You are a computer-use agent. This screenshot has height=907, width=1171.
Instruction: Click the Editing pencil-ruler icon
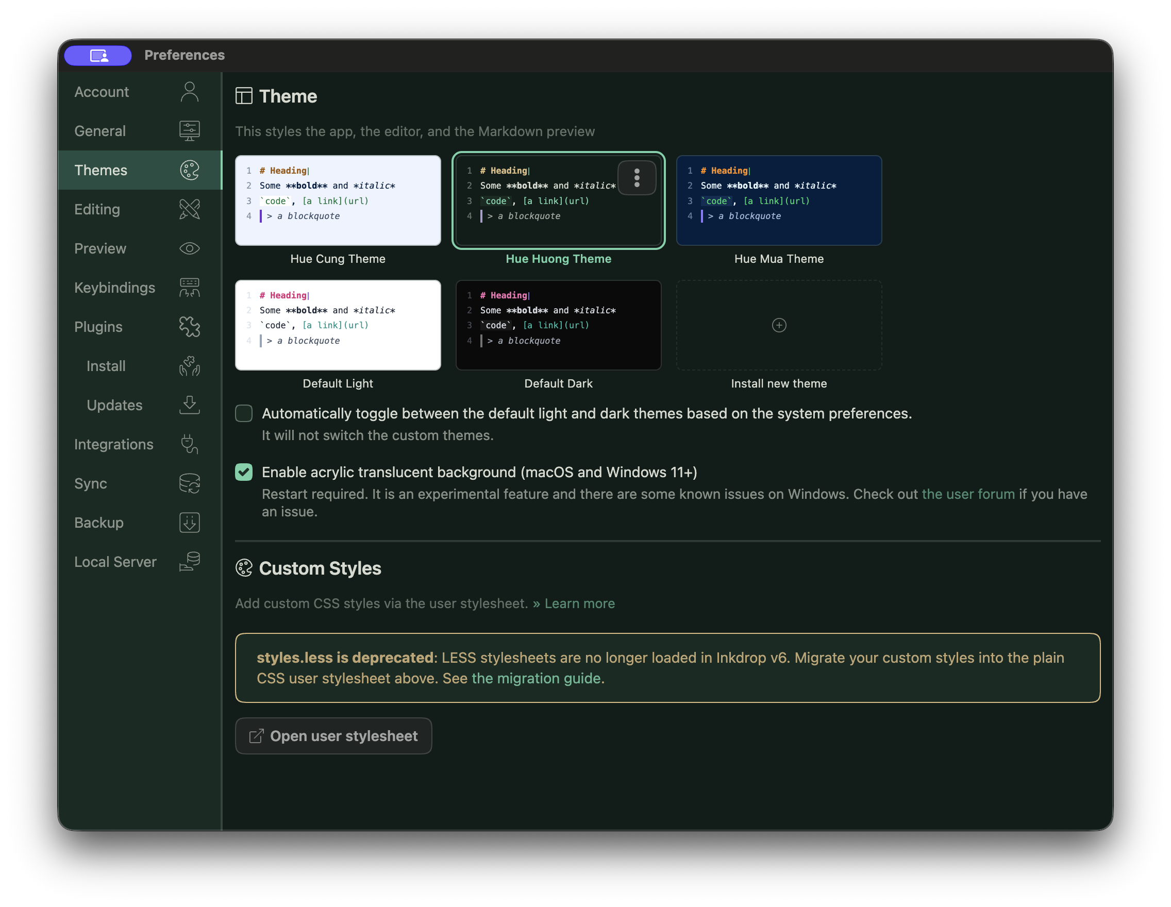coord(189,209)
